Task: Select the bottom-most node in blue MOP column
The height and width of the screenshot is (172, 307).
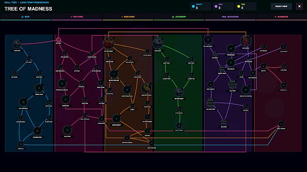Action: tap(21, 144)
